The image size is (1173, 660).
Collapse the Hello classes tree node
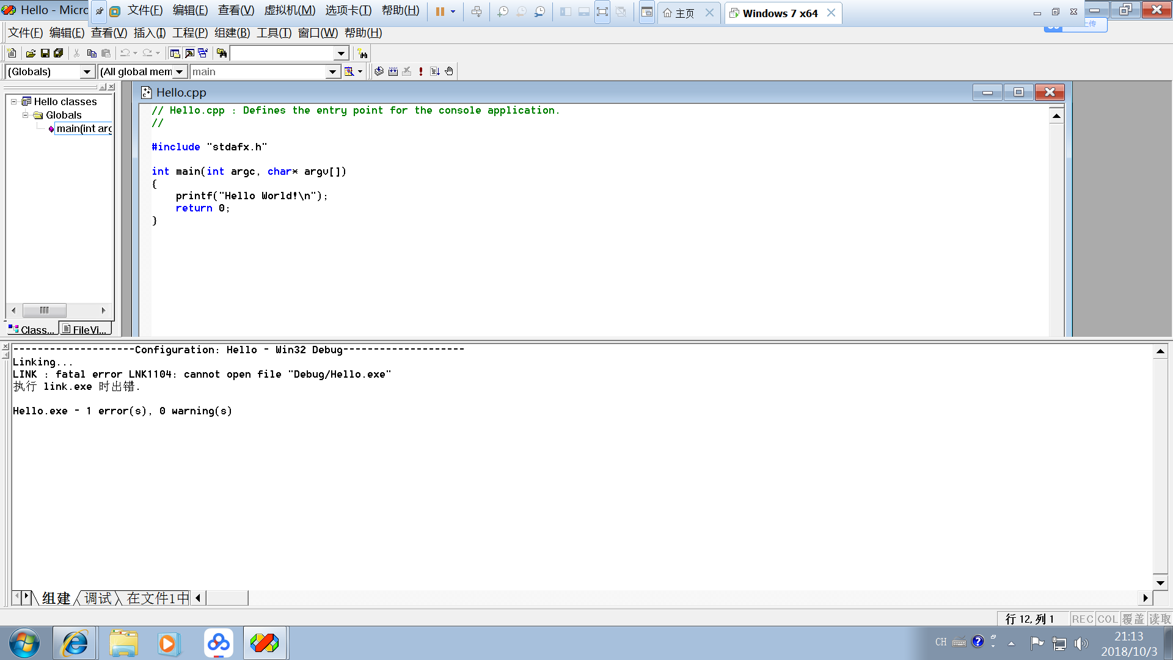[x=13, y=102]
